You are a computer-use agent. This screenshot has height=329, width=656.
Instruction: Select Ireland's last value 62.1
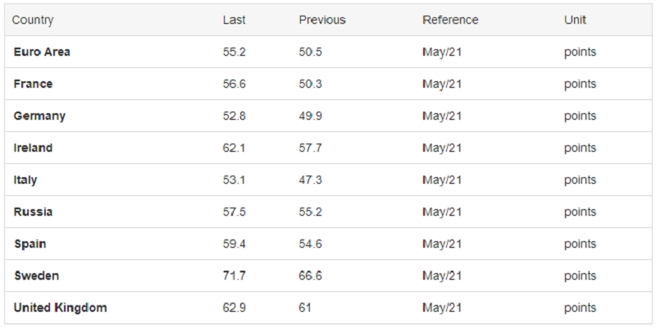(235, 148)
